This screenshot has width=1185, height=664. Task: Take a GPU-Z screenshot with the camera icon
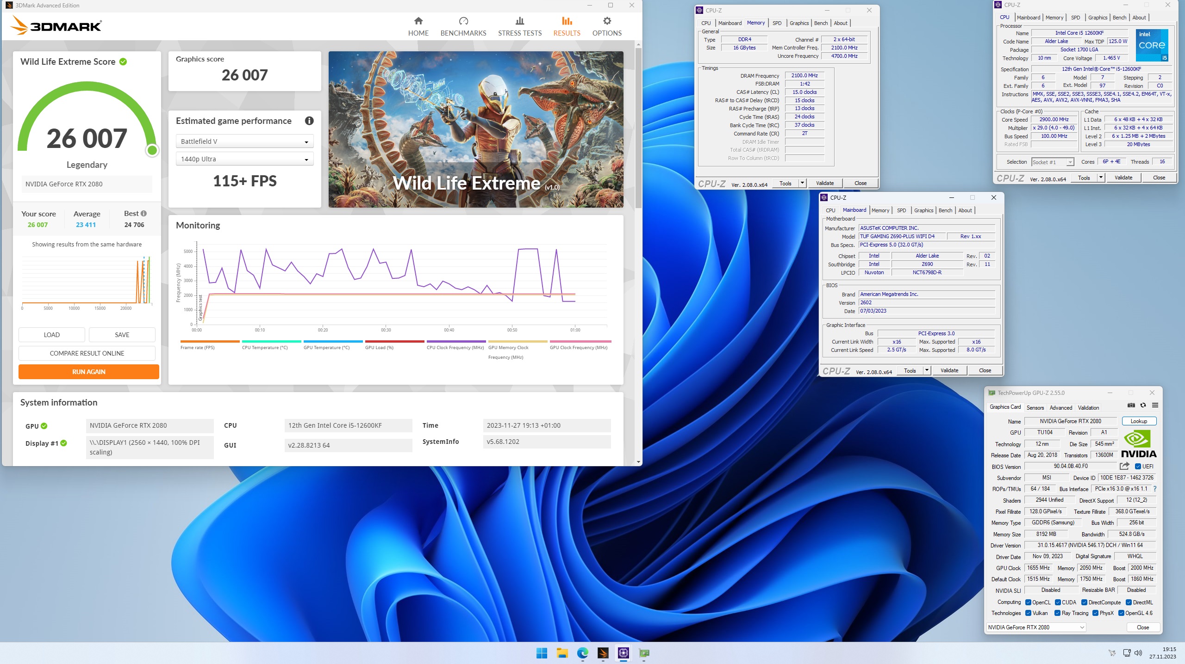click(1131, 405)
